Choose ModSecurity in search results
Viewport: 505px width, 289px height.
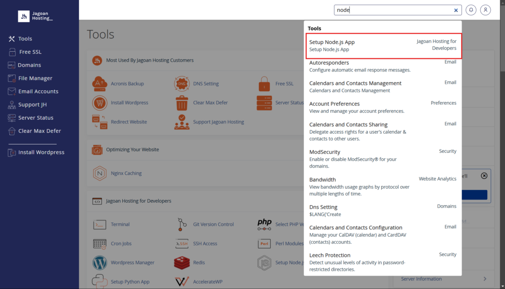(x=325, y=152)
